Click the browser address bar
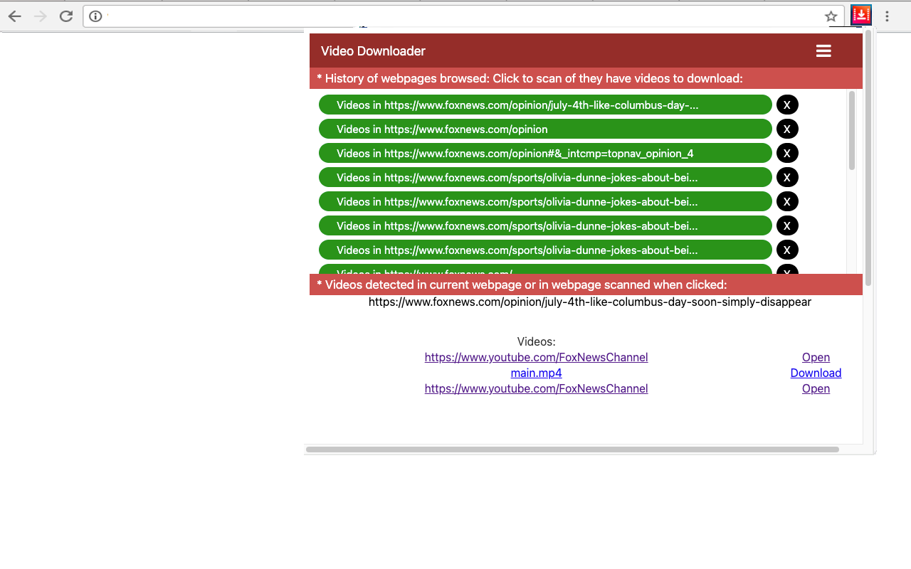 [x=463, y=16]
